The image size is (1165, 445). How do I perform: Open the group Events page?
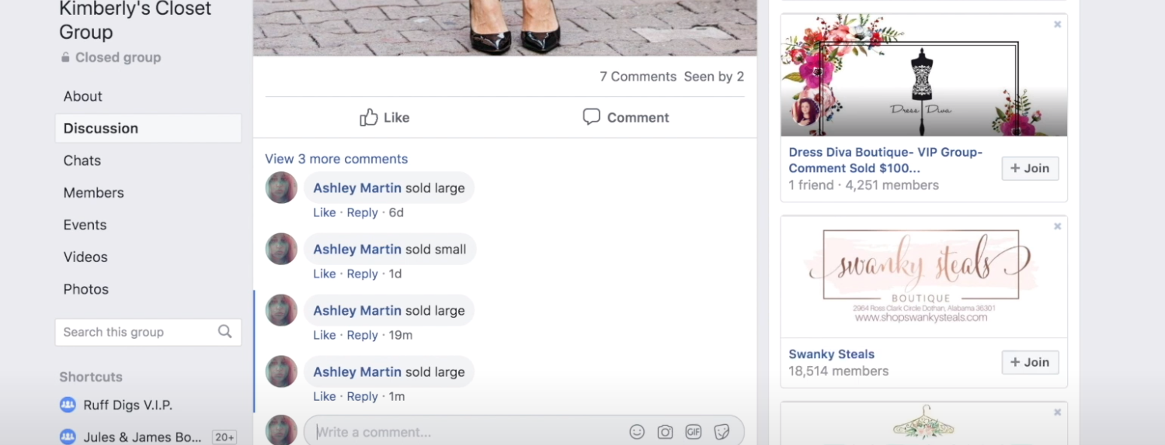(85, 225)
